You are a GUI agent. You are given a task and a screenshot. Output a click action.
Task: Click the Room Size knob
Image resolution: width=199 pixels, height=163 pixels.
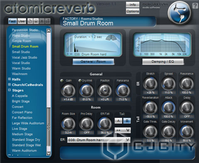(68, 124)
